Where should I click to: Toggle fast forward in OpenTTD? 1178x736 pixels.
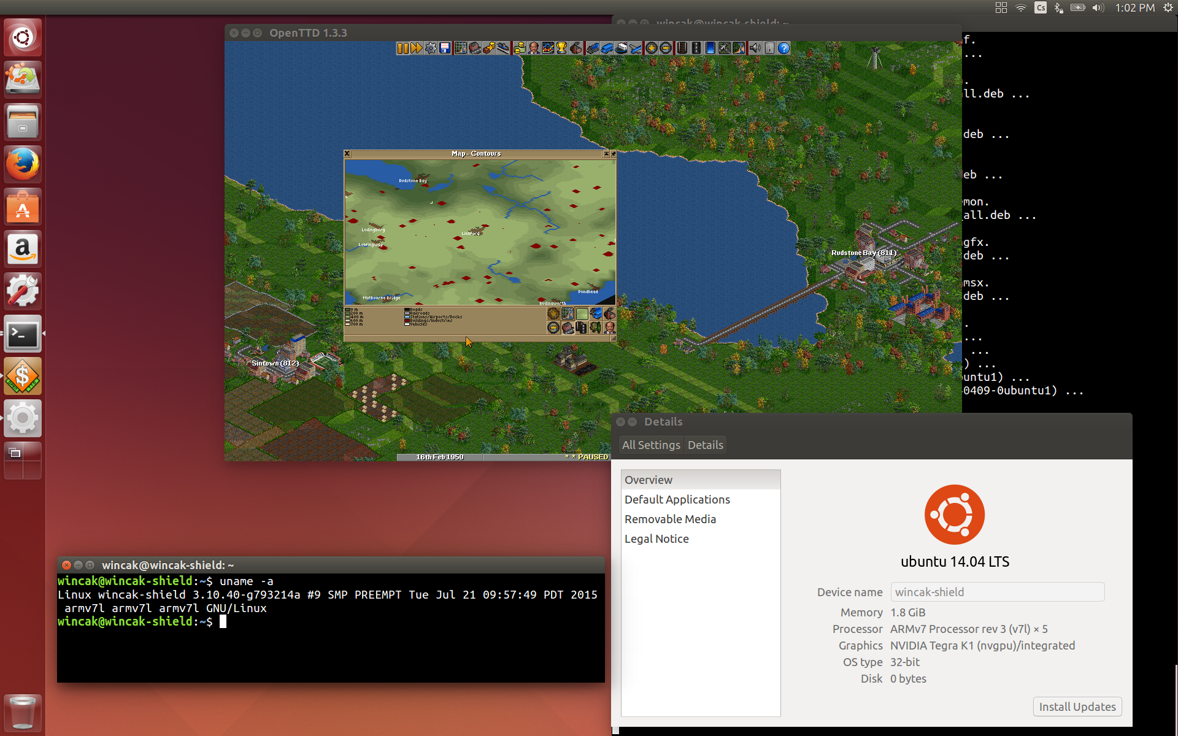point(417,48)
